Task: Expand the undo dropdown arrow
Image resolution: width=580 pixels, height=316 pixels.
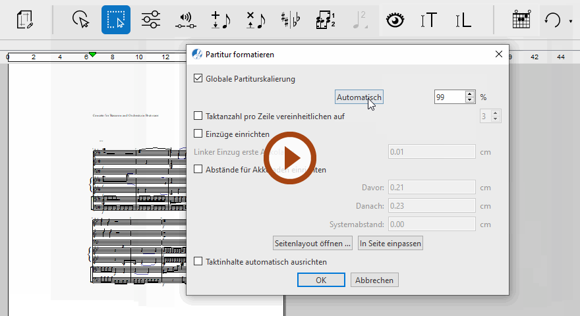Action: (570, 21)
